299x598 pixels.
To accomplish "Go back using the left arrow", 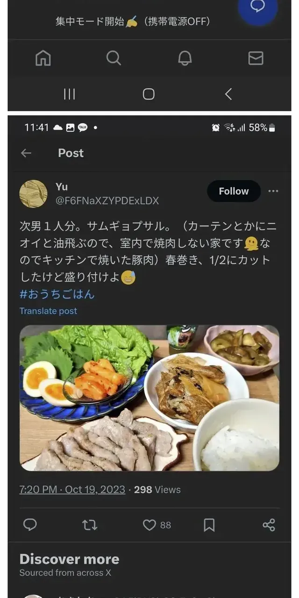I will click(26, 153).
